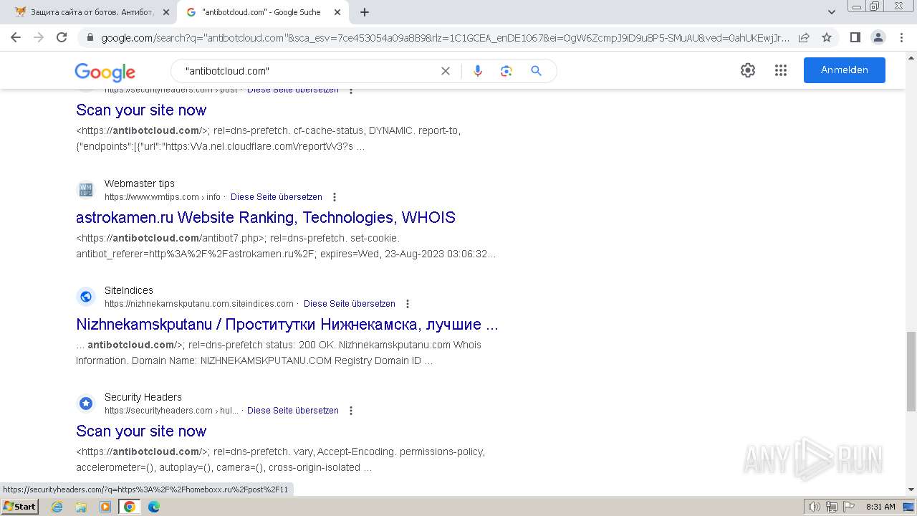
Task: Open Nizhnekamskputanu result link
Action: tap(287, 324)
